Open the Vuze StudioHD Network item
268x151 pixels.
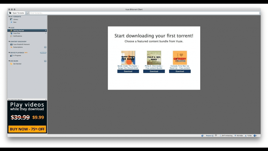pyautogui.click(x=21, y=44)
